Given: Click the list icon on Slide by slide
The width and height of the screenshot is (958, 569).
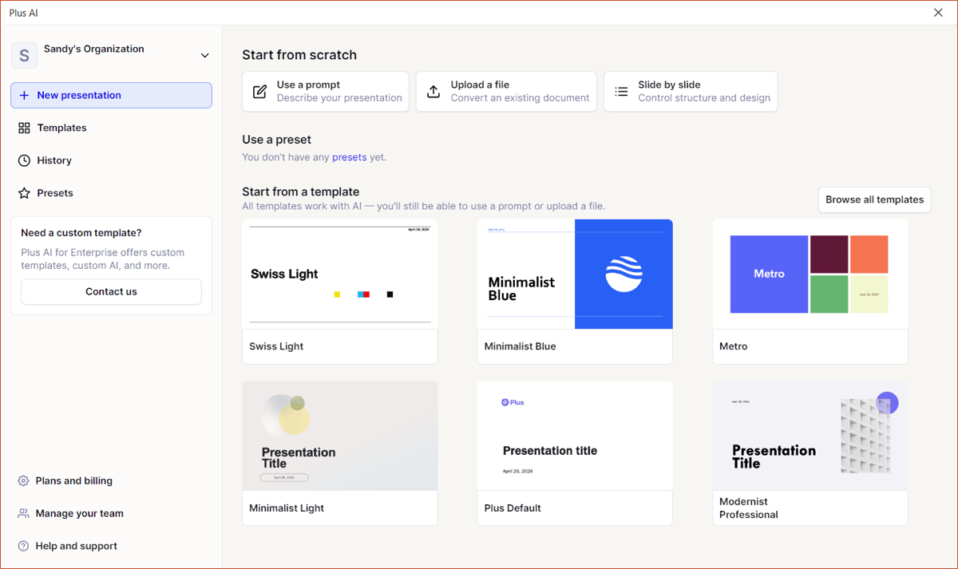Looking at the screenshot, I should [x=621, y=92].
